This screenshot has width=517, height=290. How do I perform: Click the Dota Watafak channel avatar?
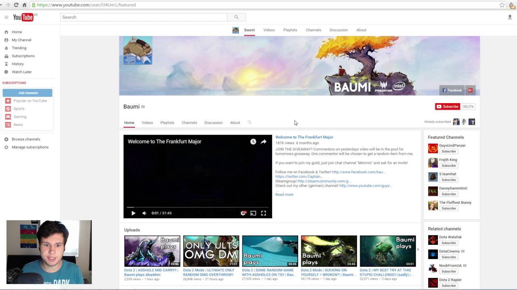(433, 240)
